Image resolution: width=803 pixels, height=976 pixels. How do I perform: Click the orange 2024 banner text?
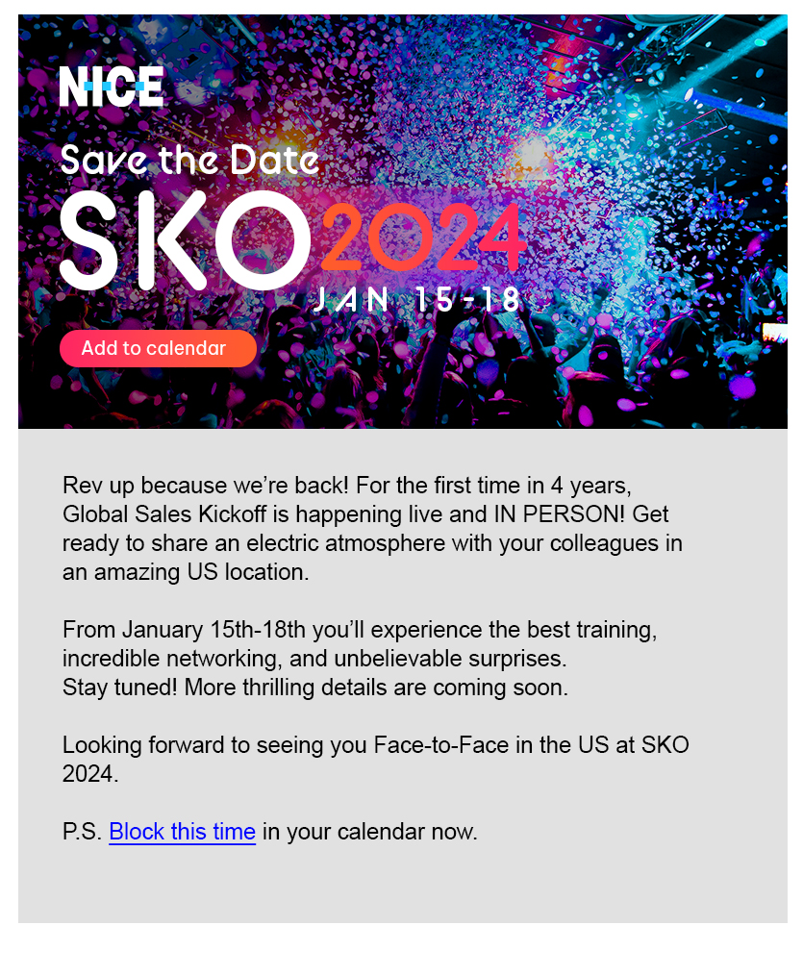coord(423,237)
